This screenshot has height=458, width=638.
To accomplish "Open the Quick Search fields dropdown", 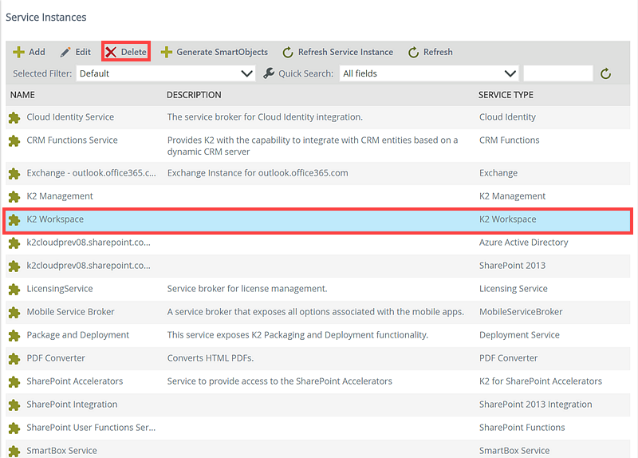I will 429,73.
